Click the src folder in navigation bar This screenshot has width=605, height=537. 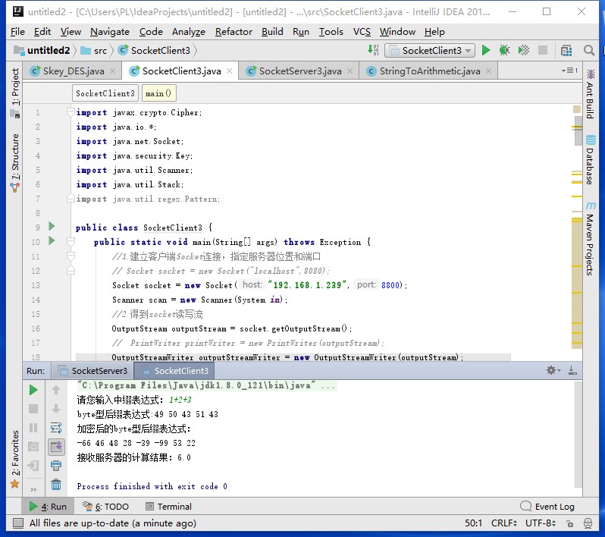(95, 51)
